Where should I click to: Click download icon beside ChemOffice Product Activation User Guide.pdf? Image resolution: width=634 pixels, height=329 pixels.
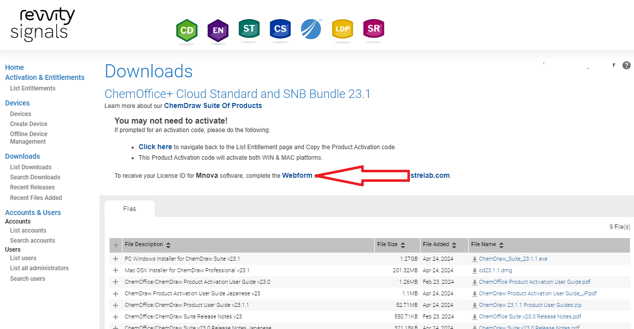click(x=475, y=282)
